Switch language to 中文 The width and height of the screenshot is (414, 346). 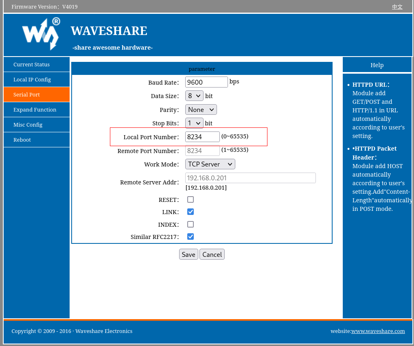point(397,7)
